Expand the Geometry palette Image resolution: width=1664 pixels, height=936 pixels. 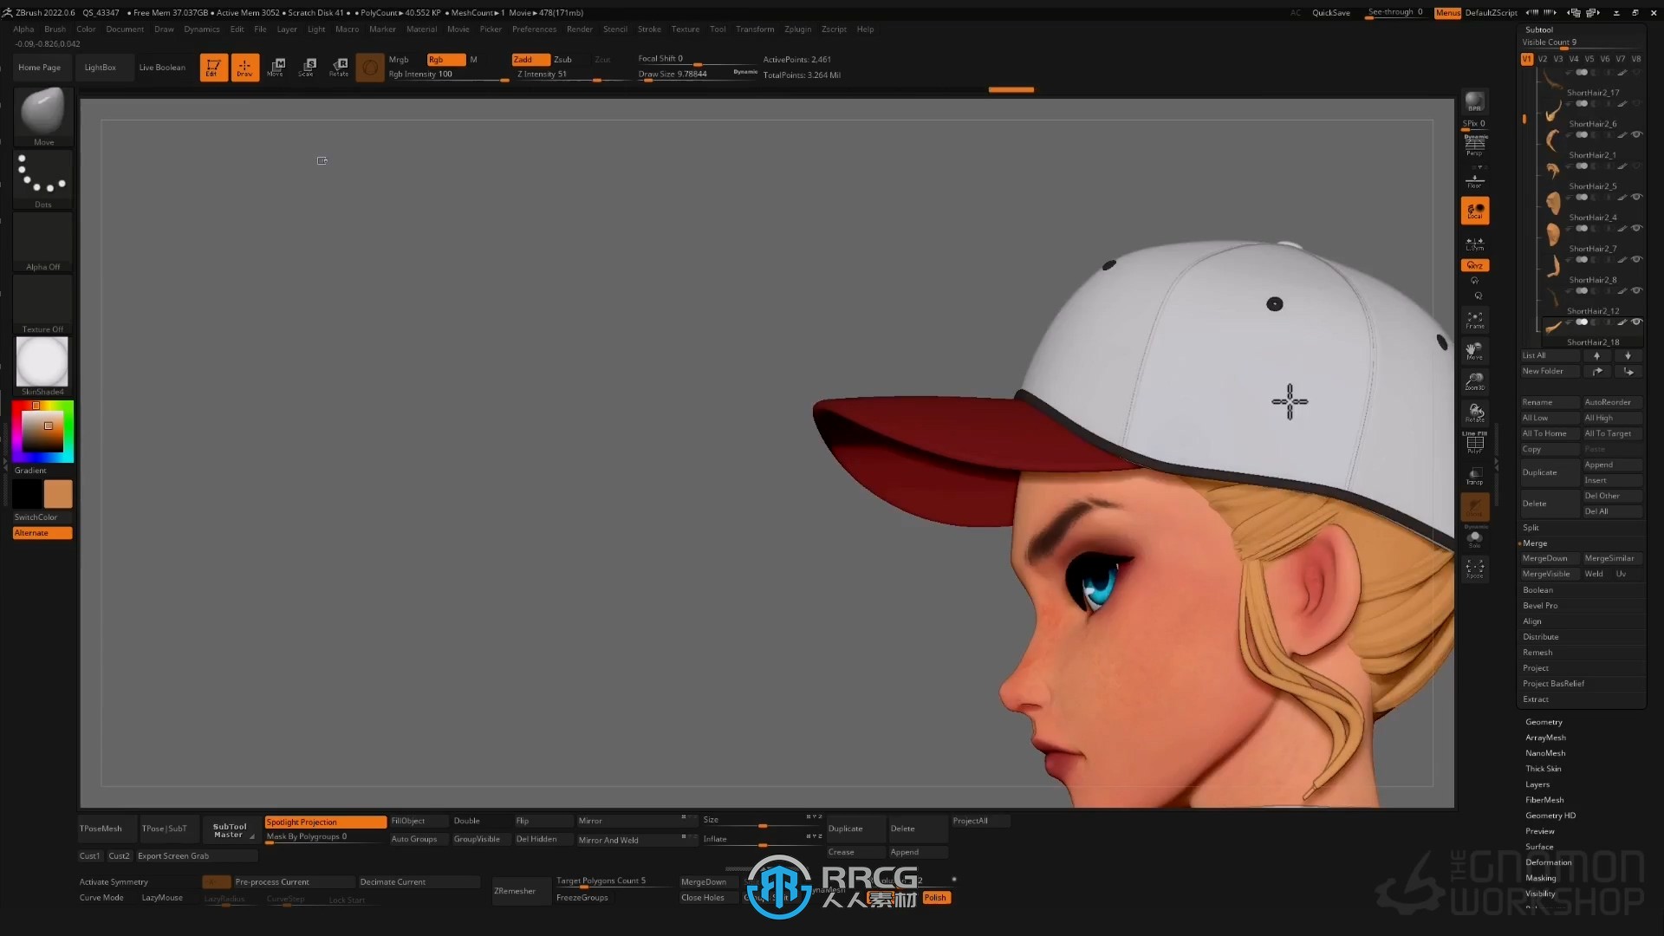point(1544,721)
